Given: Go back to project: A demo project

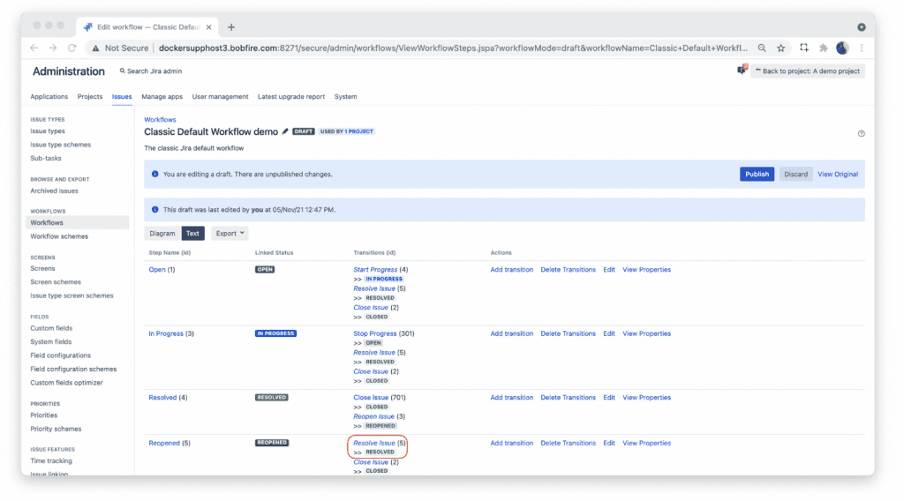Looking at the screenshot, I should click(x=807, y=71).
